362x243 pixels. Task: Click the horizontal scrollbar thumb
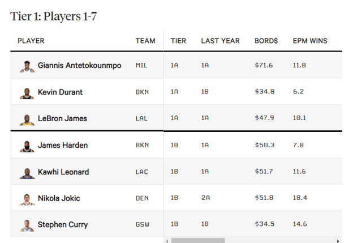click(198, 241)
